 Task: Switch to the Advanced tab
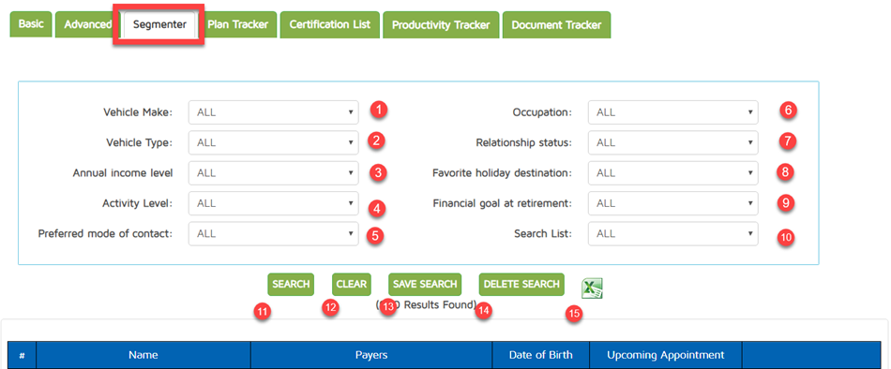point(87,24)
